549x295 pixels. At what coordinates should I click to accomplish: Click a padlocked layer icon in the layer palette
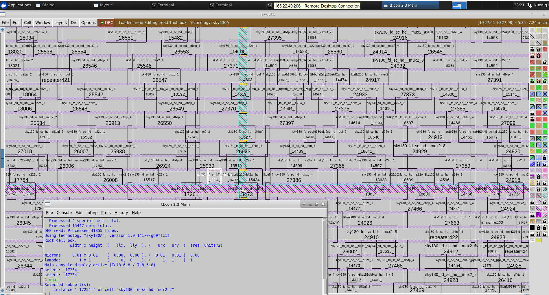tap(532, 49)
